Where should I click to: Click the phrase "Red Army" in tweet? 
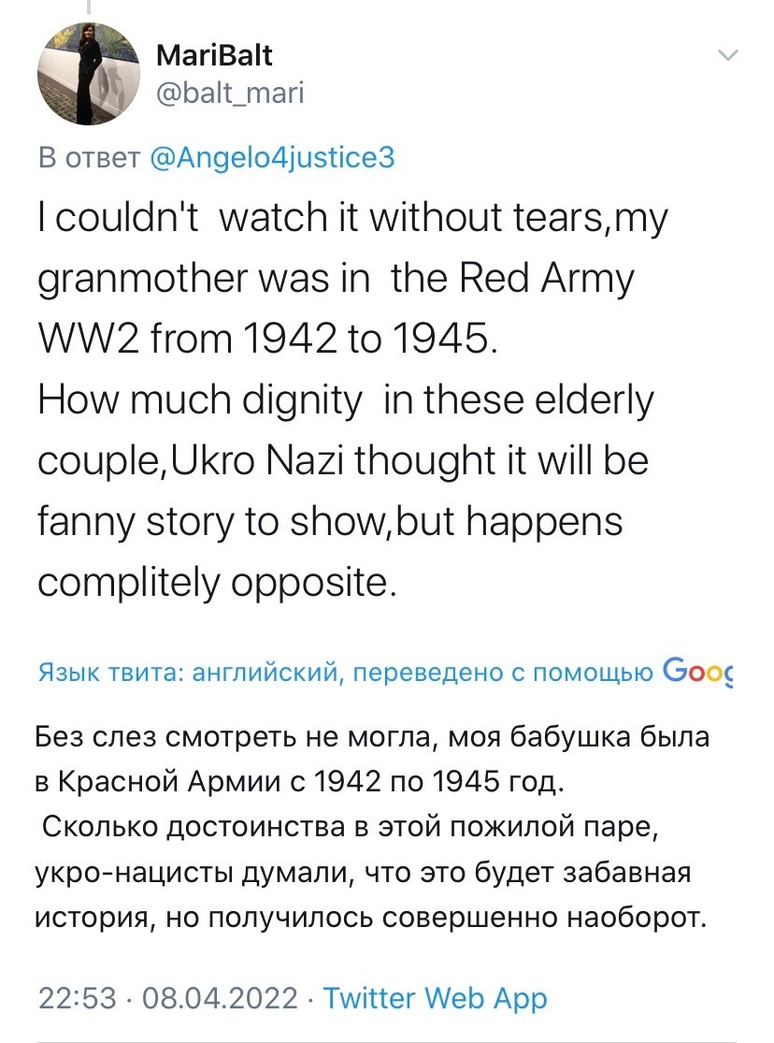click(x=546, y=280)
